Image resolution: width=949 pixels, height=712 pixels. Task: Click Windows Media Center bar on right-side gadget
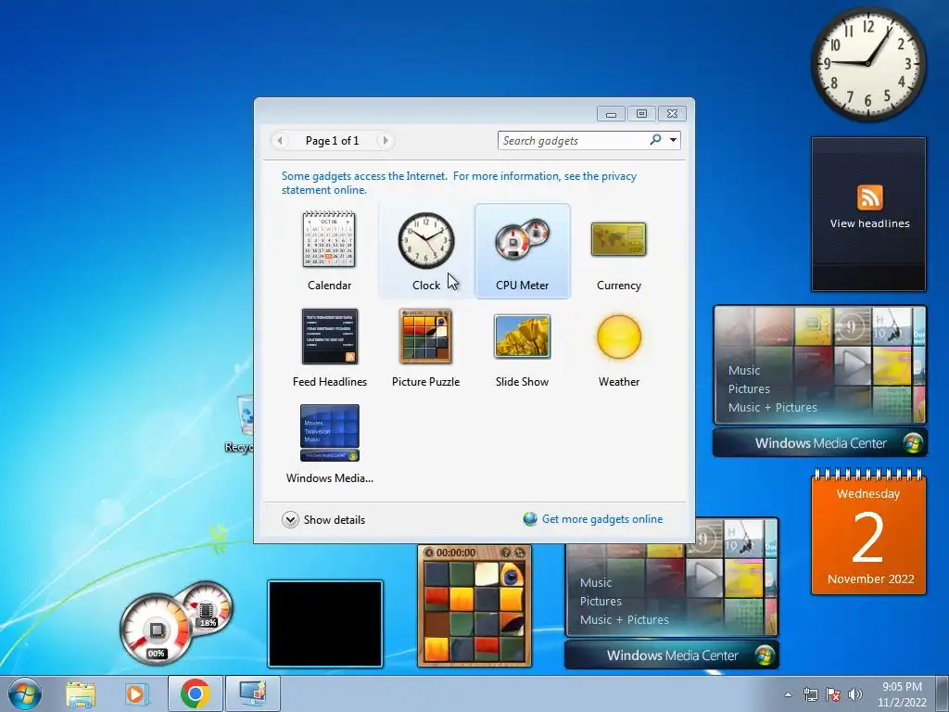pyautogui.click(x=819, y=442)
